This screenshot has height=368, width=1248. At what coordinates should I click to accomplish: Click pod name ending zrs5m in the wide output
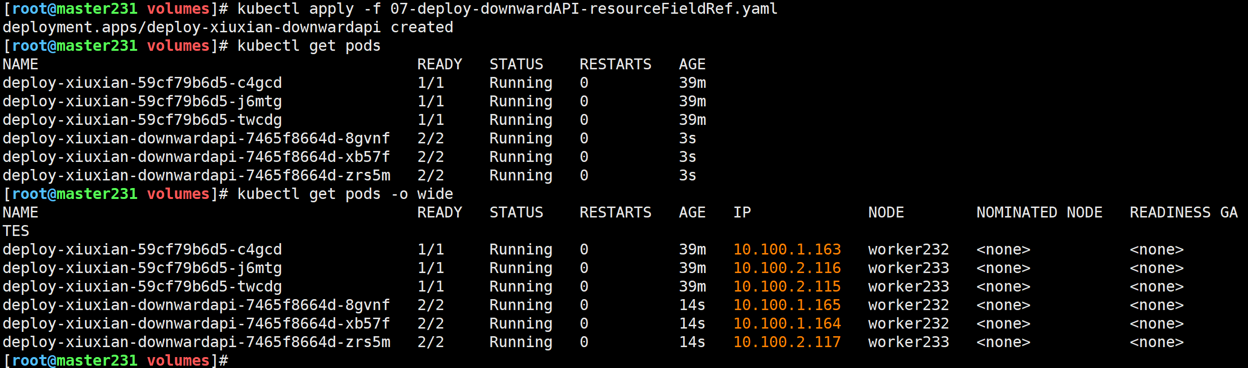pos(196,342)
